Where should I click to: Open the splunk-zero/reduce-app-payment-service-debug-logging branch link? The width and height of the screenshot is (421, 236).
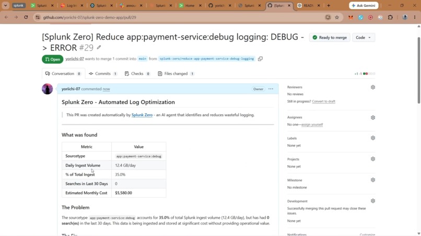point(206,59)
